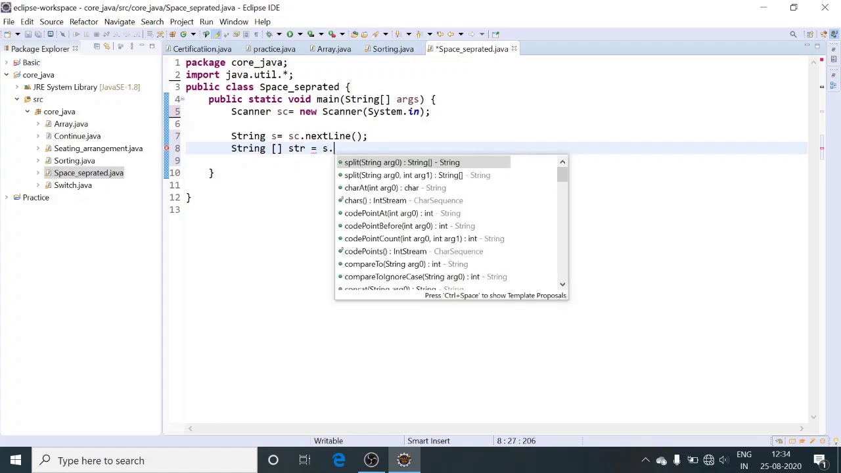Click the content assist scroll down arrow
Screen dimensions: 841x473
pos(562,284)
